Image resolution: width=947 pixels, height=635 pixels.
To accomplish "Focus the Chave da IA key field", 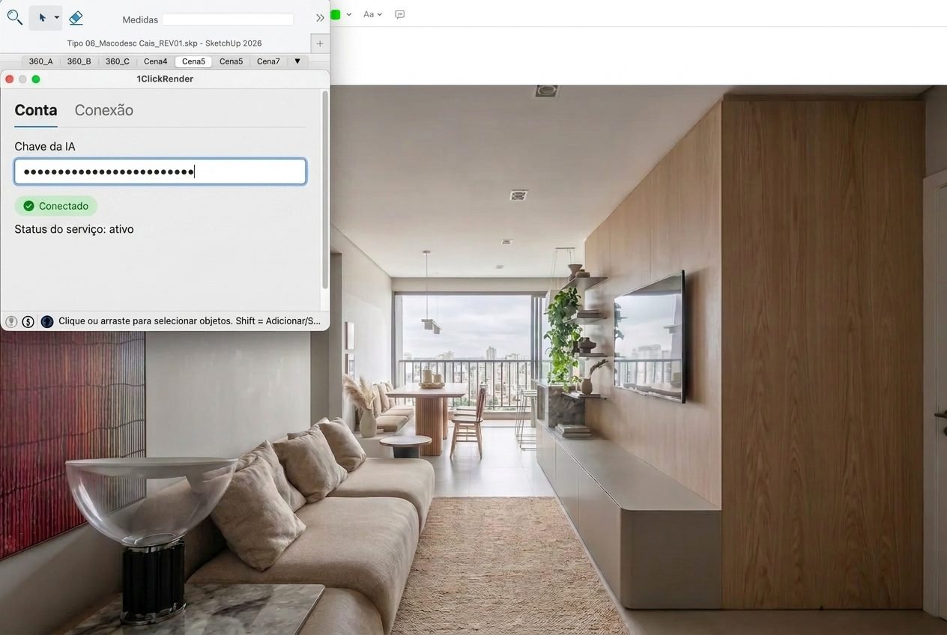I will 160,171.
